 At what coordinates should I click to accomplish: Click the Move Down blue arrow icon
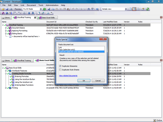[33, 13]
